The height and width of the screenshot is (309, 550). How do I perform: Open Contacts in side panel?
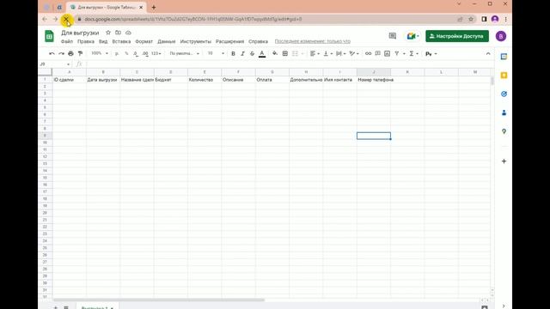tap(504, 112)
